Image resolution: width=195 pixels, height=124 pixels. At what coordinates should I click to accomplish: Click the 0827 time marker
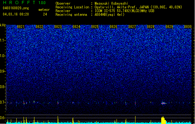click(132, 27)
